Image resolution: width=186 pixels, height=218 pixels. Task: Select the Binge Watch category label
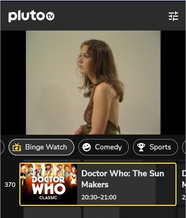coord(46,147)
